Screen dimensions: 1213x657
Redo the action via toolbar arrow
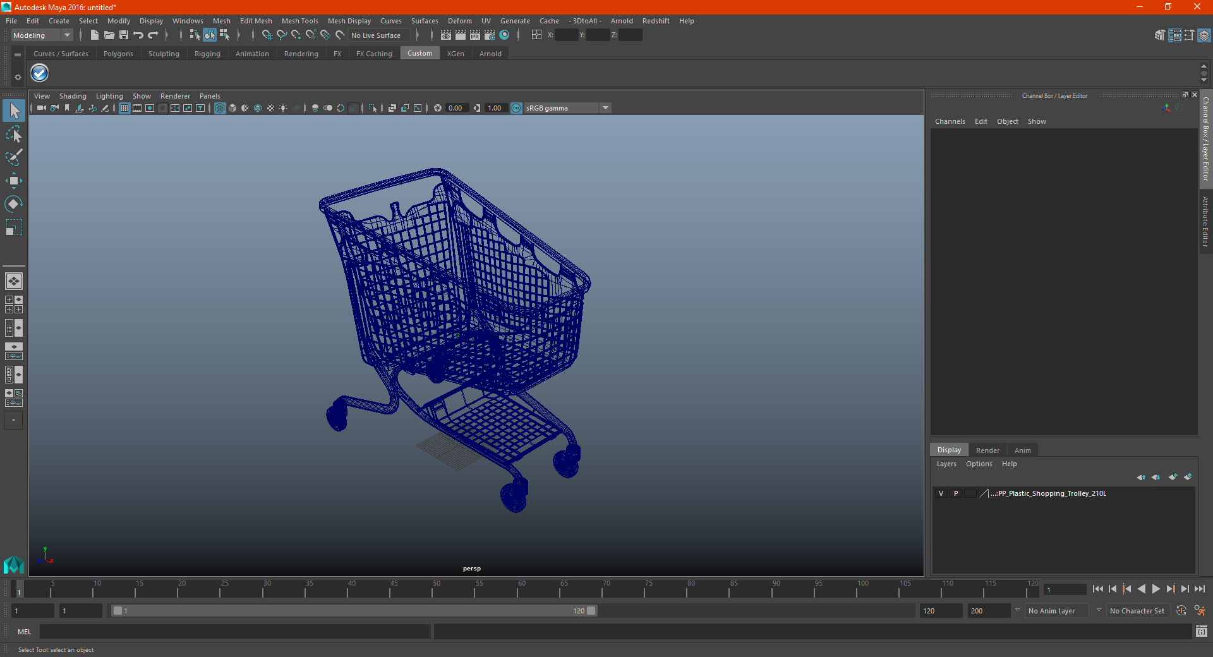click(x=153, y=35)
